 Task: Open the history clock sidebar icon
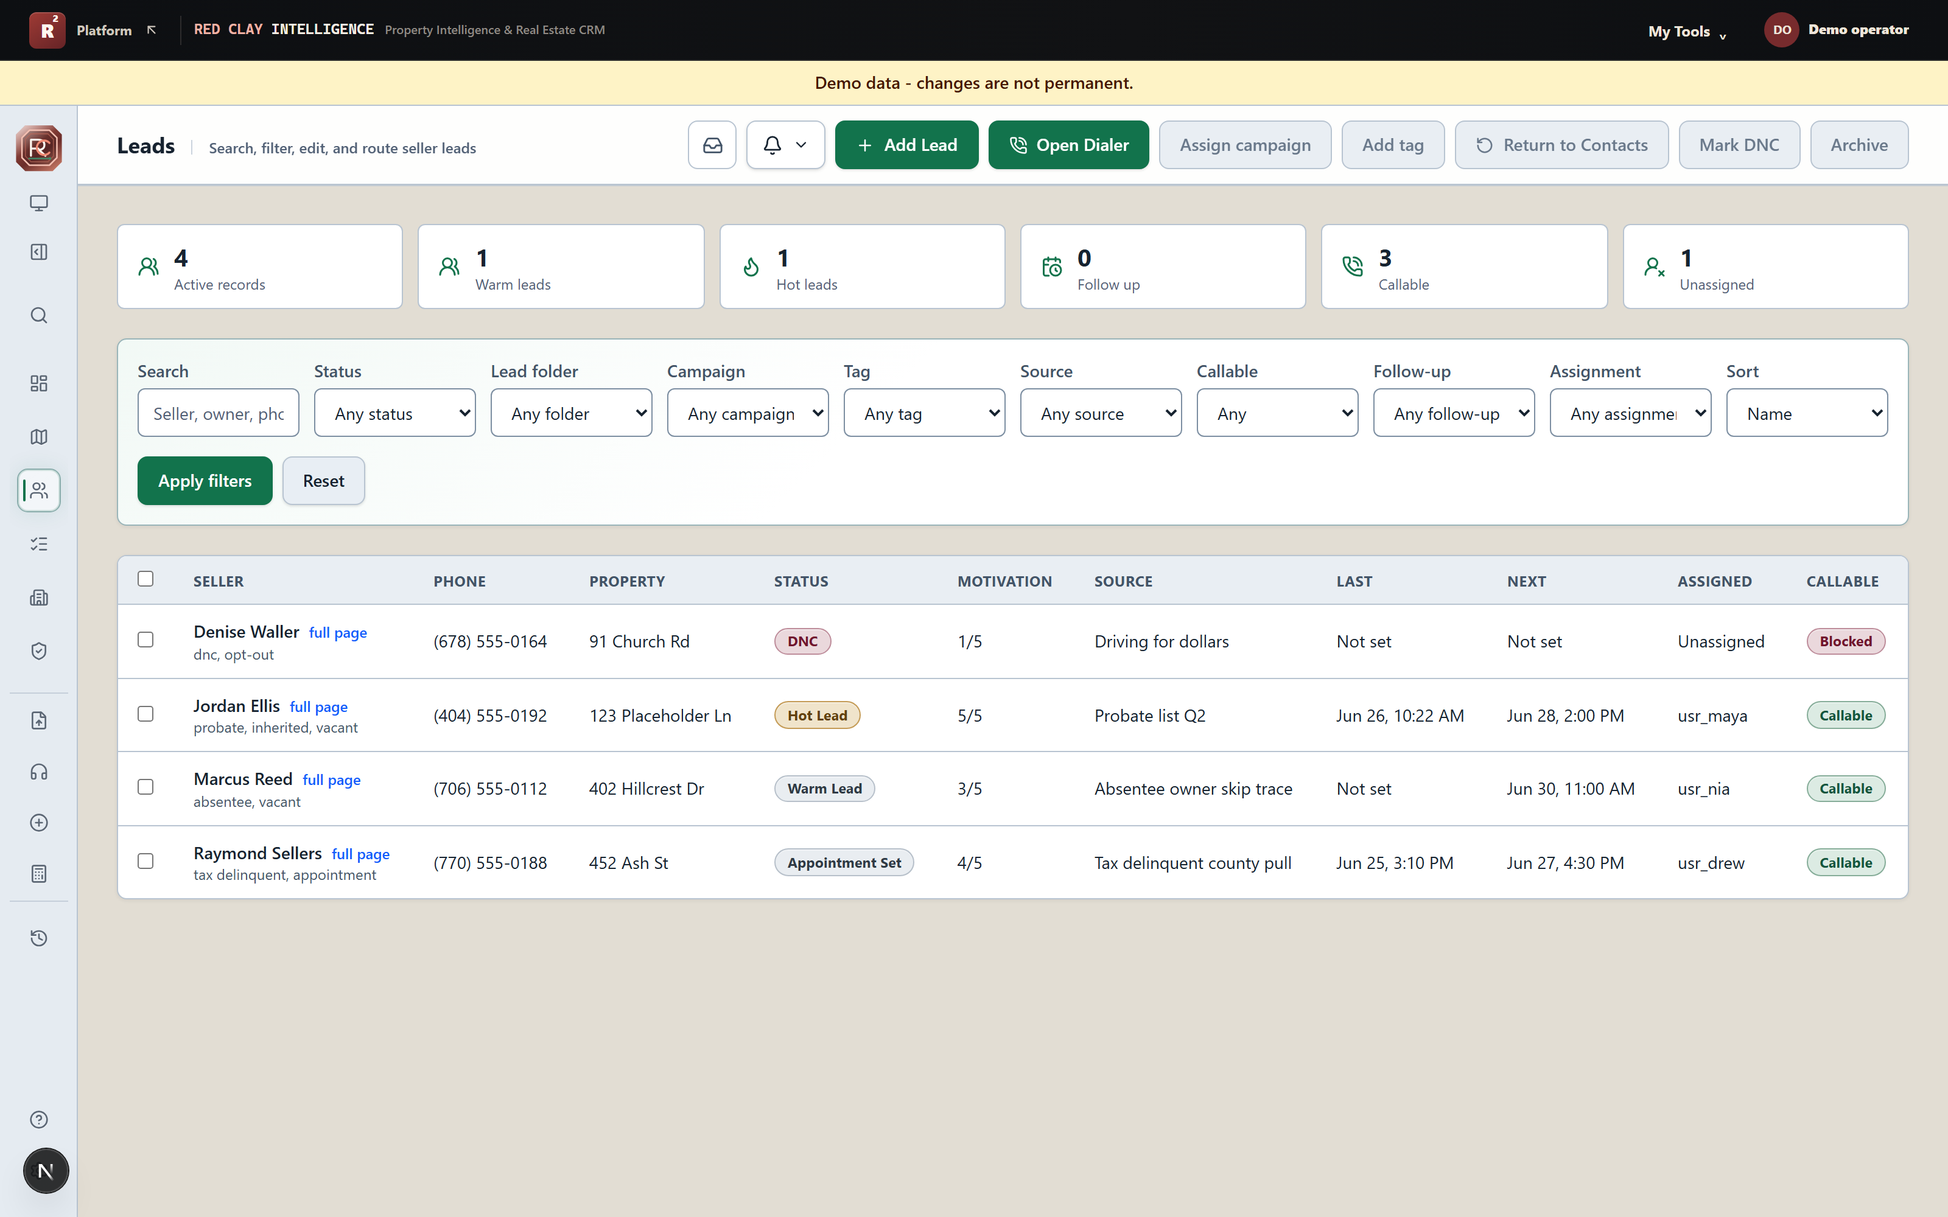[38, 938]
